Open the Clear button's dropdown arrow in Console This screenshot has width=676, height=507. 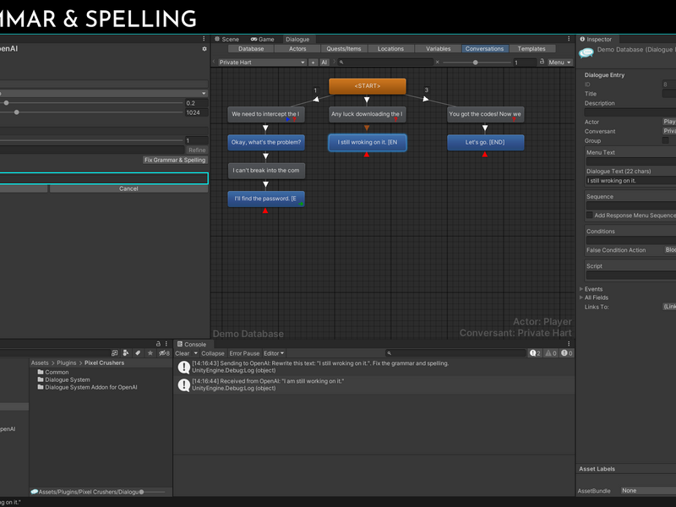pyautogui.click(x=196, y=353)
